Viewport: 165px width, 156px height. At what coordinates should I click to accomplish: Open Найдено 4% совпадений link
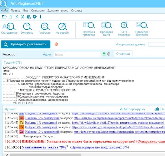pyautogui.click(x=41, y=127)
